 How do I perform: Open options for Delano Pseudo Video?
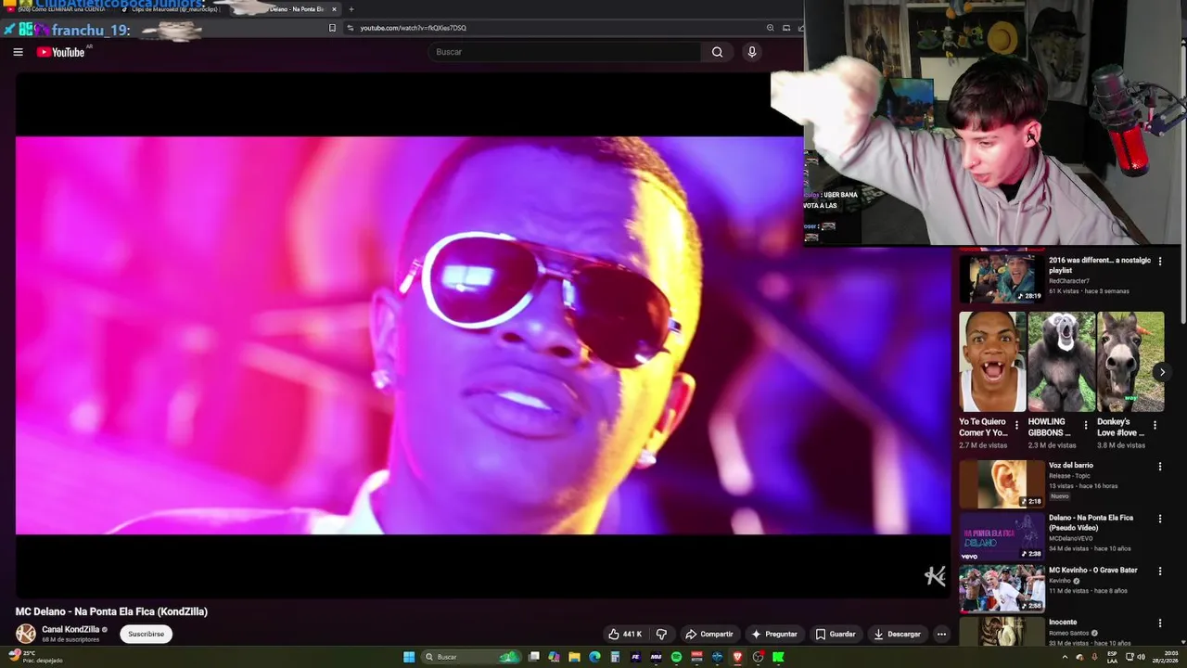coord(1159,520)
